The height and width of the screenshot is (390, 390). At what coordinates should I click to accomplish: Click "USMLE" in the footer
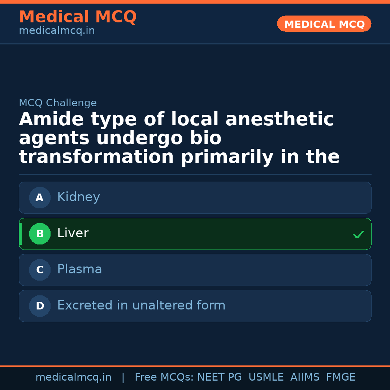click(x=266, y=377)
